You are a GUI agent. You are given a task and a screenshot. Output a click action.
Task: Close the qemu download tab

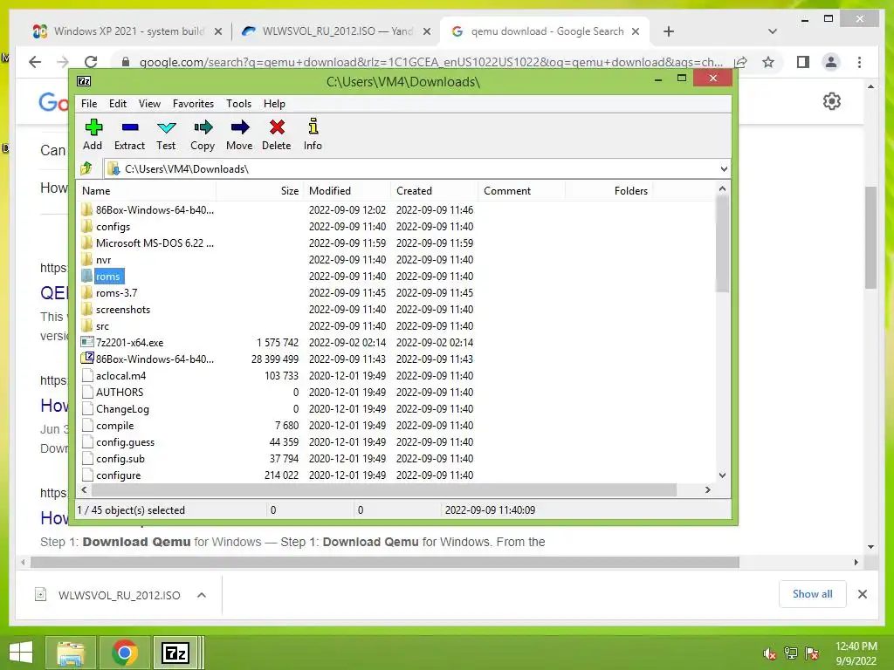(x=636, y=31)
